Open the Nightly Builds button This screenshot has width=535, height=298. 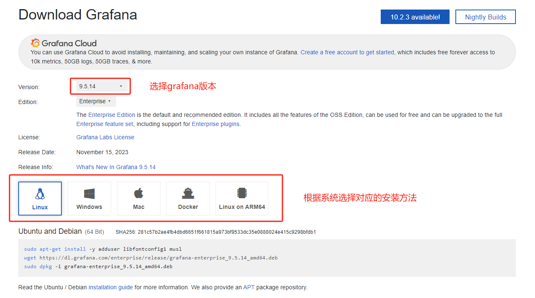pyautogui.click(x=486, y=17)
